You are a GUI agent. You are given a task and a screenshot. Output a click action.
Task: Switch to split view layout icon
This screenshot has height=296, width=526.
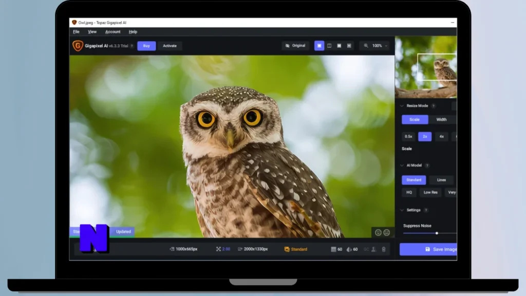click(329, 46)
